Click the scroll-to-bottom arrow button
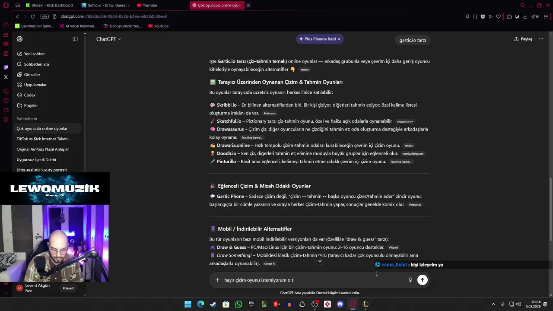This screenshot has width=553, height=311. click(320, 260)
